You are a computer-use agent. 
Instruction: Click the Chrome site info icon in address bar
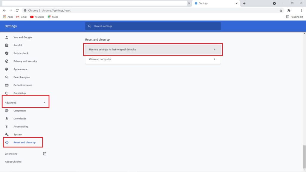pos(25,10)
